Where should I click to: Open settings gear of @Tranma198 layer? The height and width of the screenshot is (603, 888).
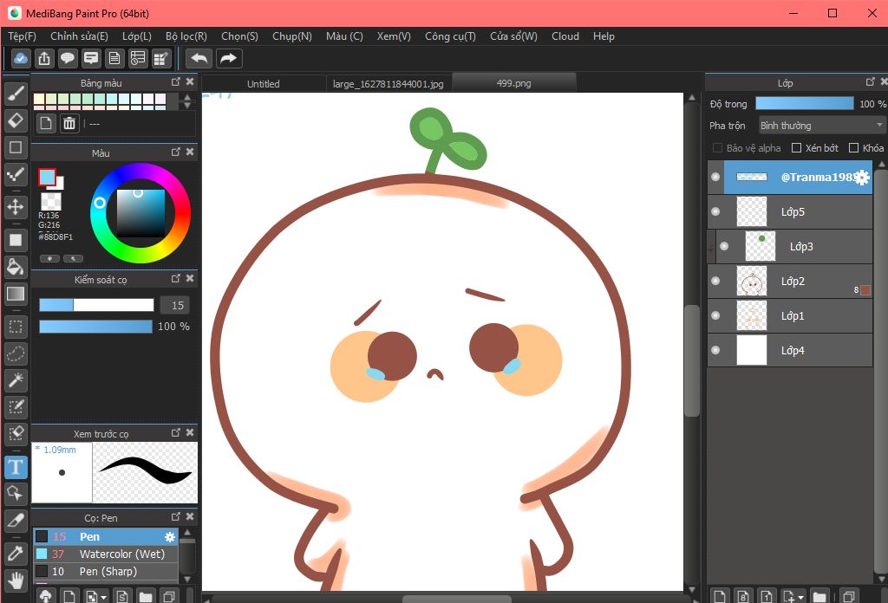tap(862, 178)
